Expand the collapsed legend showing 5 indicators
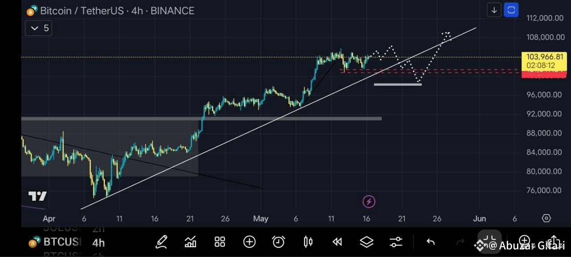This screenshot has width=571, height=257. (x=39, y=29)
